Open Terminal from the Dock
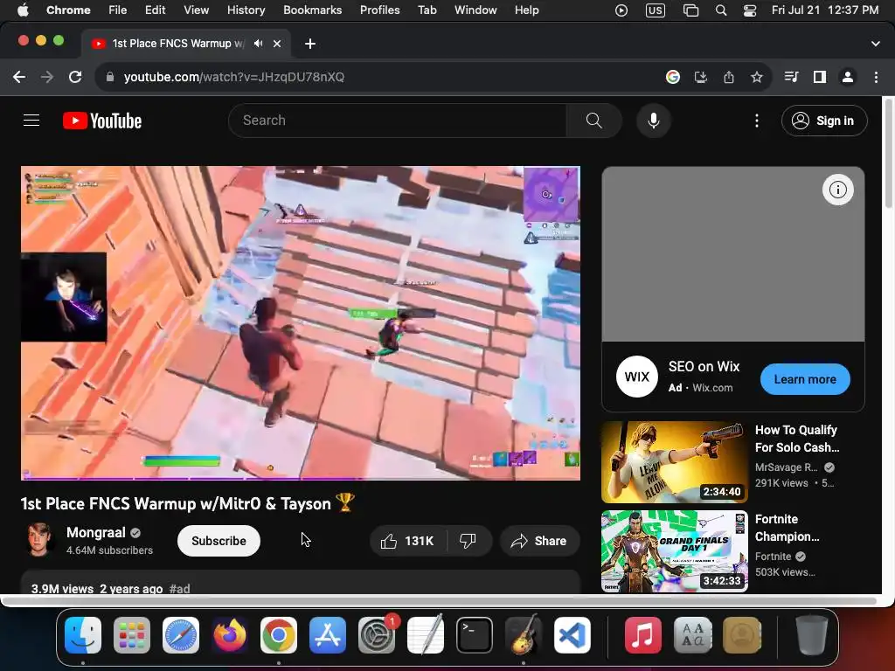This screenshot has width=895, height=671. click(475, 635)
